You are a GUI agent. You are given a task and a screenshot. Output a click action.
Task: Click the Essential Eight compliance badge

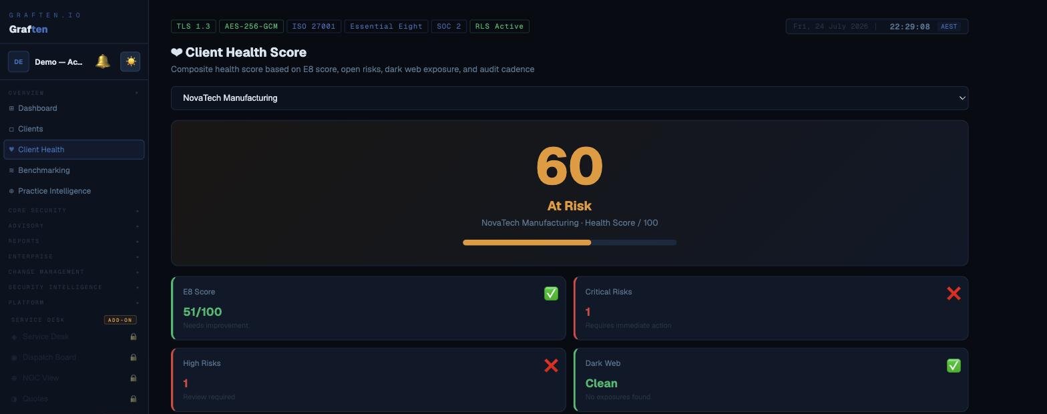386,27
